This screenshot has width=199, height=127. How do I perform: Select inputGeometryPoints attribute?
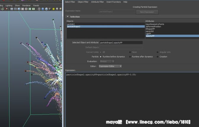click(172, 24)
